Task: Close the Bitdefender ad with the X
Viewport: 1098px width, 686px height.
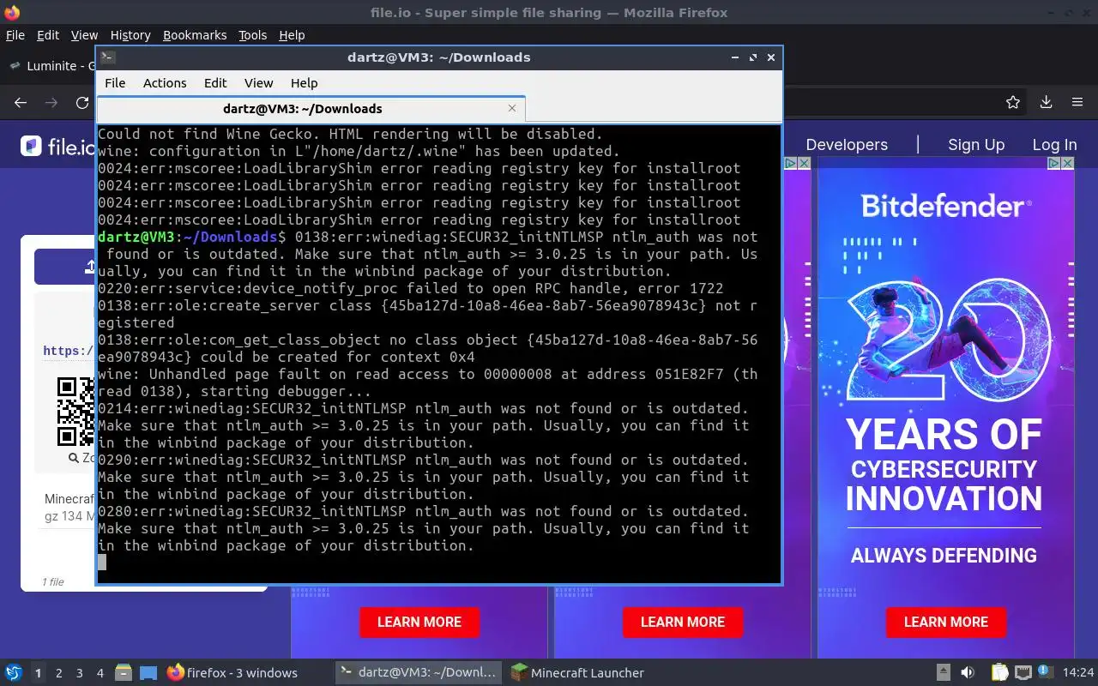Action: (1067, 163)
